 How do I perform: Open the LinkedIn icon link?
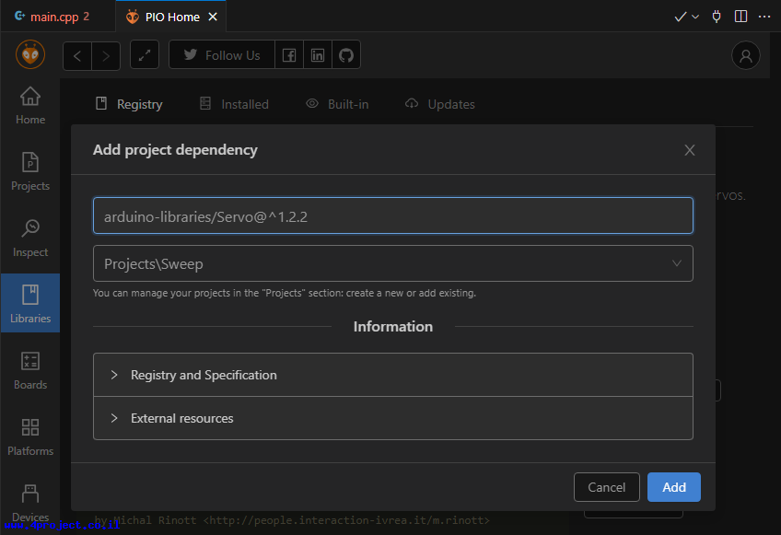(x=317, y=55)
